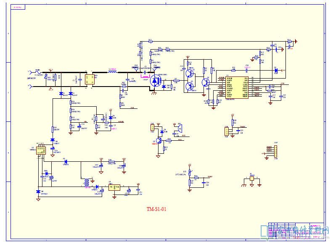Click the Q2 transistor symbol
333x242 pixels.
(206, 82)
